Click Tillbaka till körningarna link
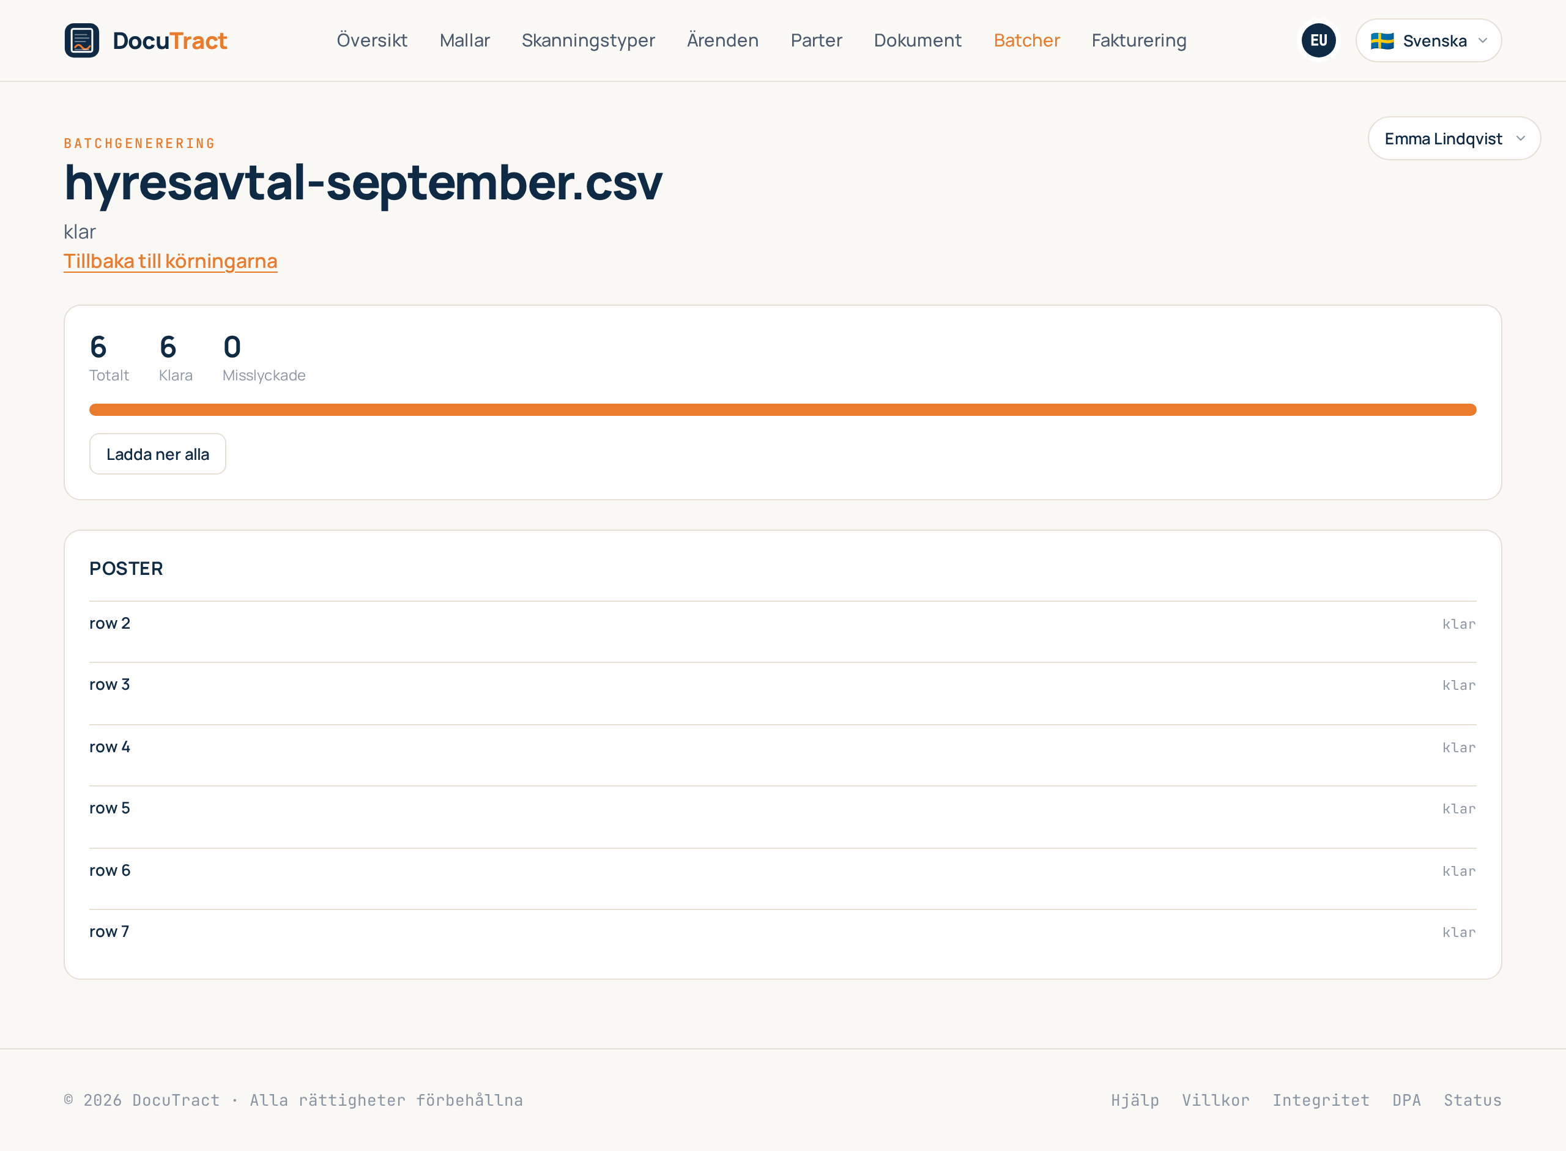 (x=170, y=261)
